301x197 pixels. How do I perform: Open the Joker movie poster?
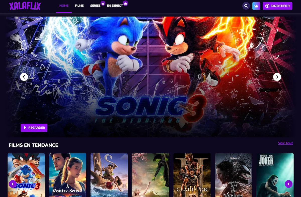coord(275,175)
